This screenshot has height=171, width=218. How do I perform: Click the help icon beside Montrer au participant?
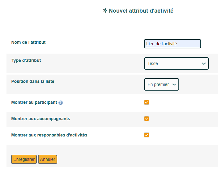[x=61, y=103]
